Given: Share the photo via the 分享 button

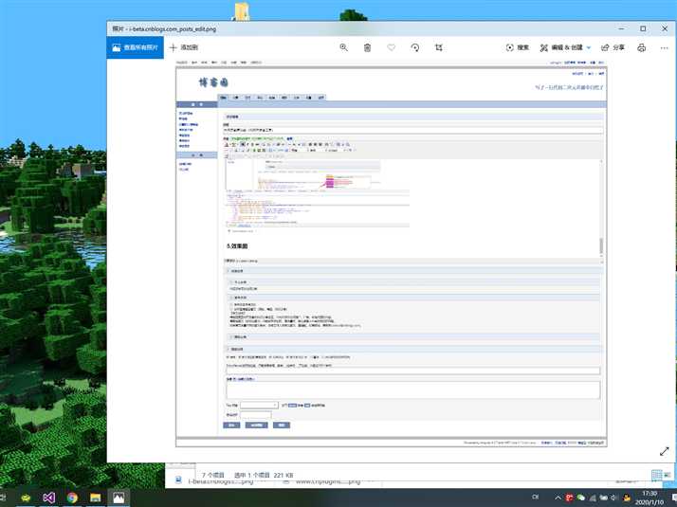Looking at the screenshot, I should pos(613,47).
